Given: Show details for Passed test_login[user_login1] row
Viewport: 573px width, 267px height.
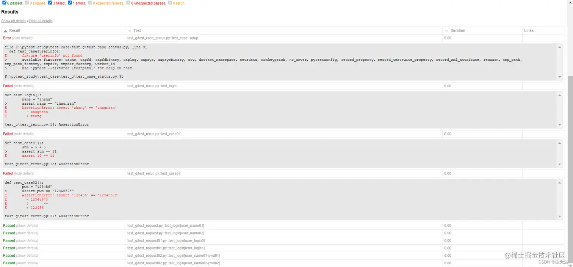Looking at the screenshot, I should click(x=27, y=248).
